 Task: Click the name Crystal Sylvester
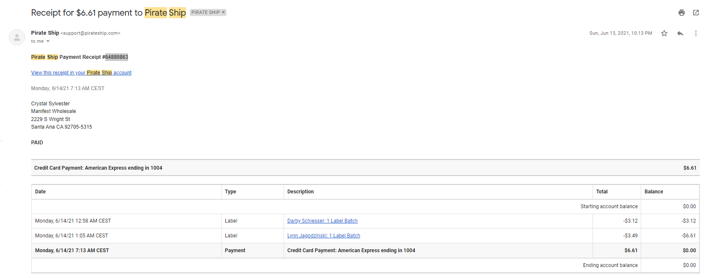(x=50, y=104)
